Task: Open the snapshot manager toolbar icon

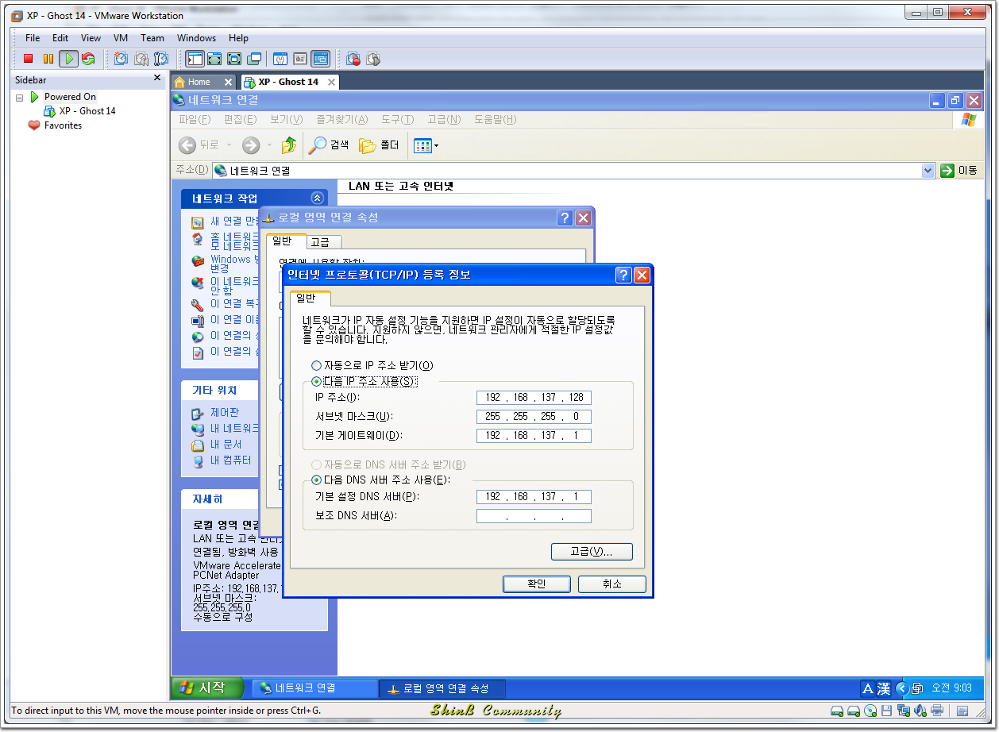Action: click(161, 59)
